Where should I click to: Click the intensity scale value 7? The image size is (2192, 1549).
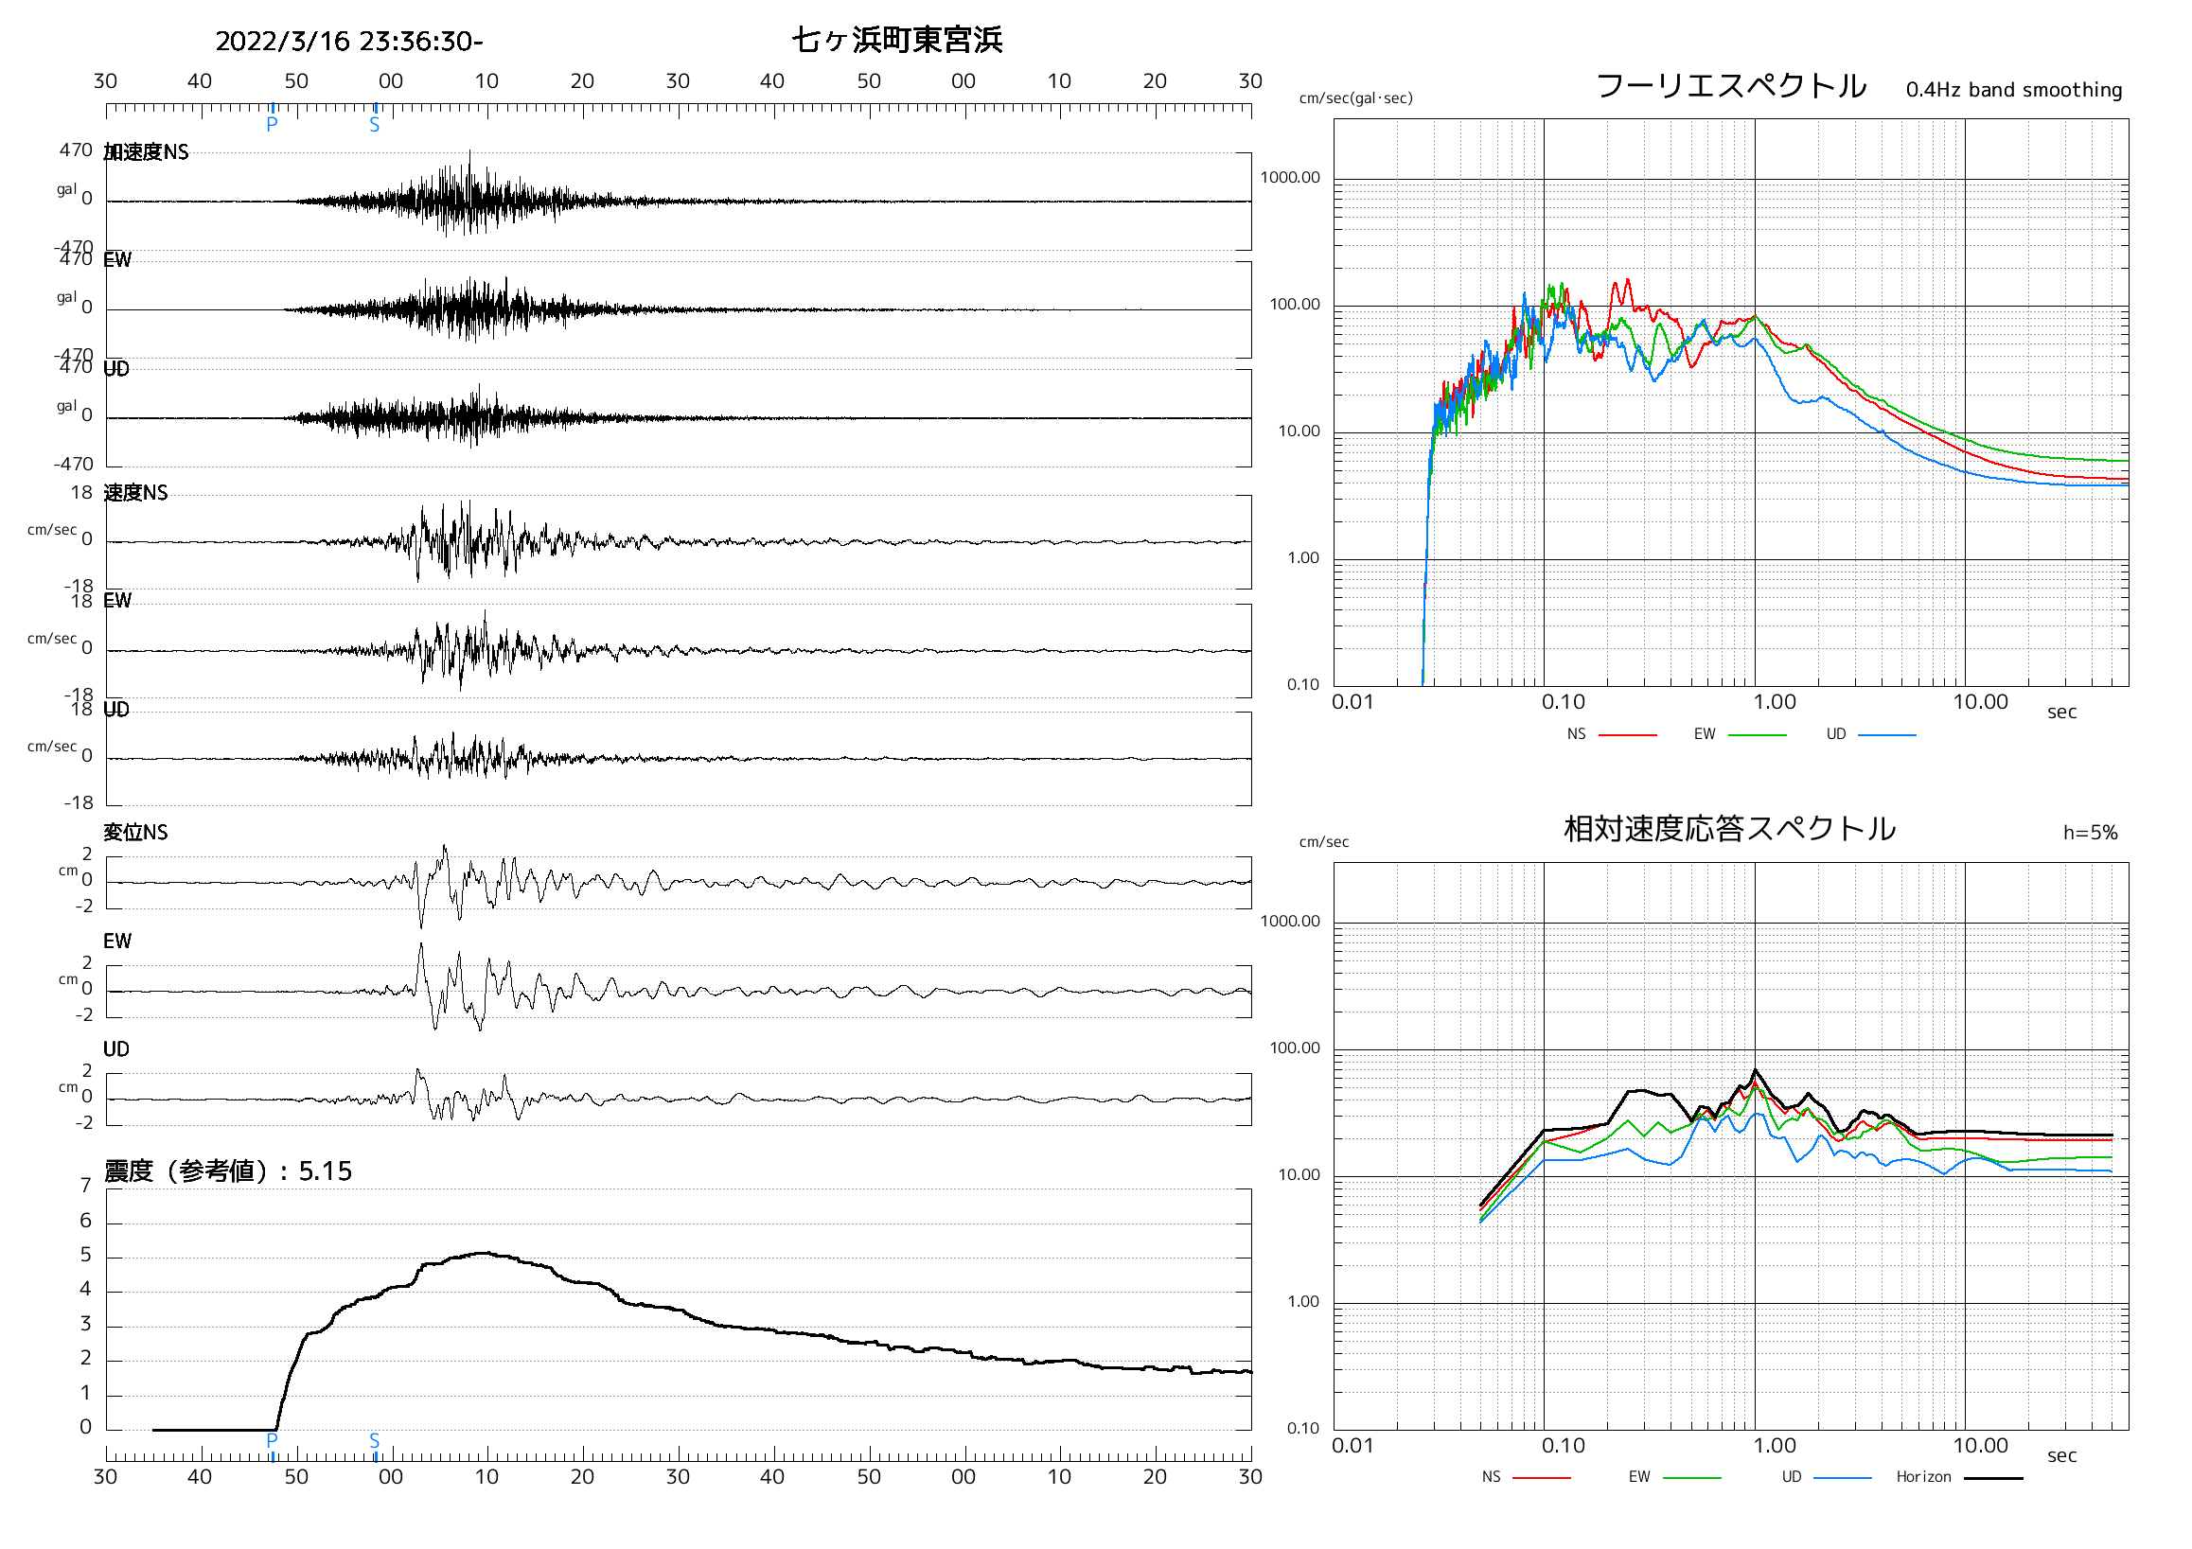[x=85, y=1187]
